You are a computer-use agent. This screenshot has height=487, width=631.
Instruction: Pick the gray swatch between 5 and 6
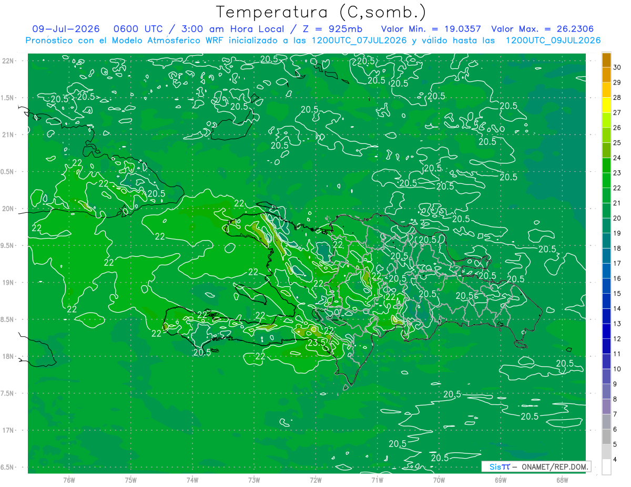(606, 437)
